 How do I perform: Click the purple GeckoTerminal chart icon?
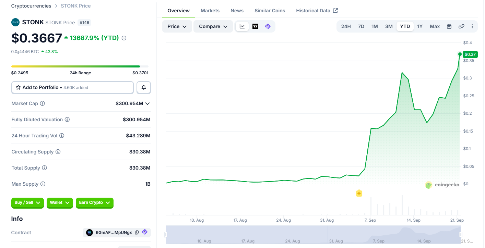pos(268,26)
